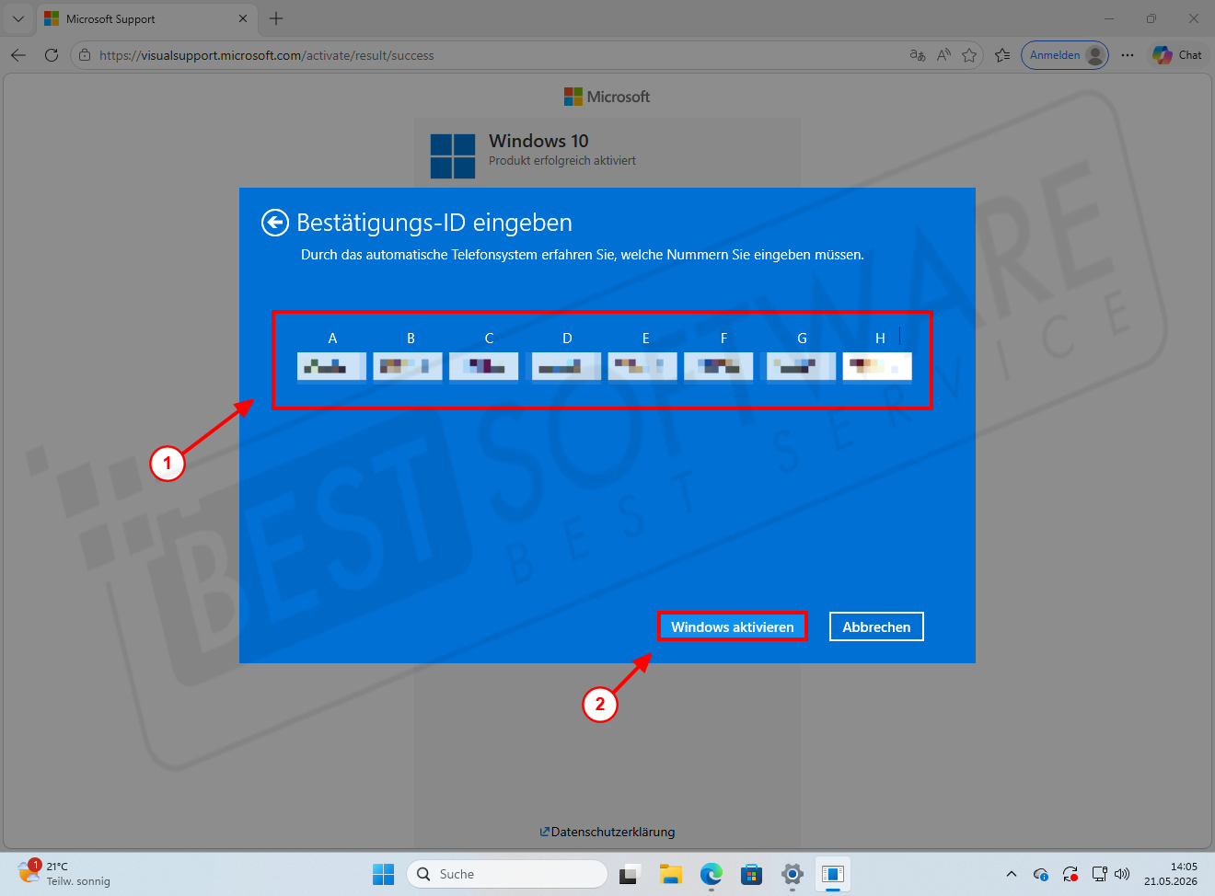This screenshot has width=1215, height=896.
Task: Select the active activation app taskbar icon
Action: click(x=833, y=874)
